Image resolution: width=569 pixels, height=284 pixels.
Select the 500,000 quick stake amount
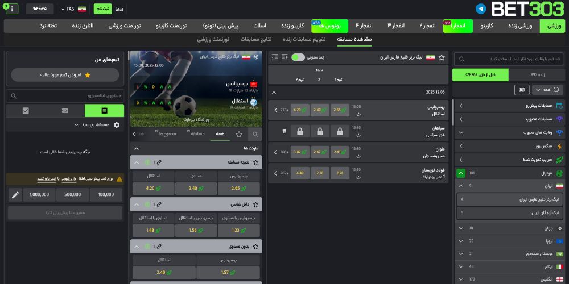tap(72, 195)
